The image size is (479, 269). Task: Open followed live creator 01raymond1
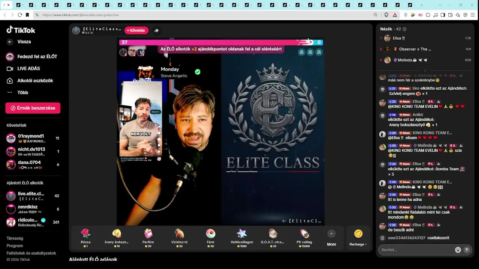click(33, 138)
